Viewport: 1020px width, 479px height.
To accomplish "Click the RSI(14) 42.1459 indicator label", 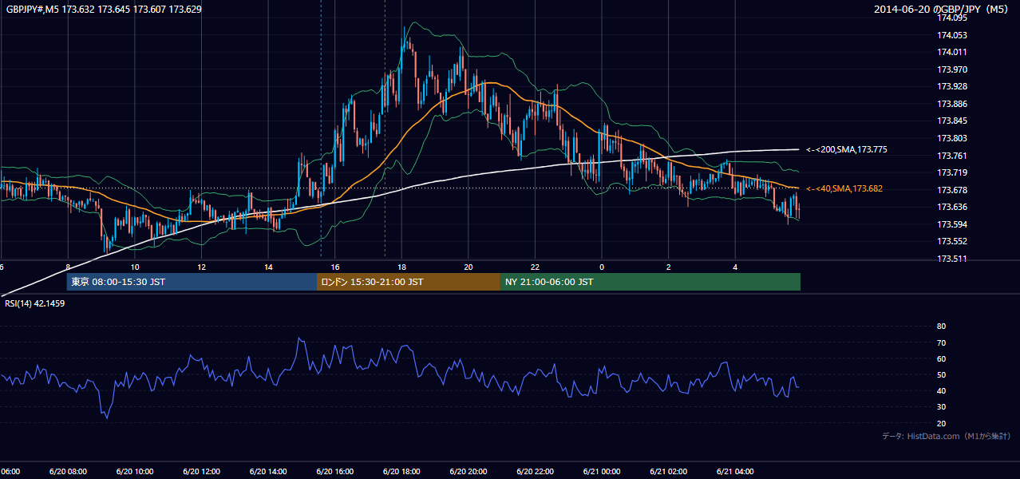I will pyautogui.click(x=34, y=303).
